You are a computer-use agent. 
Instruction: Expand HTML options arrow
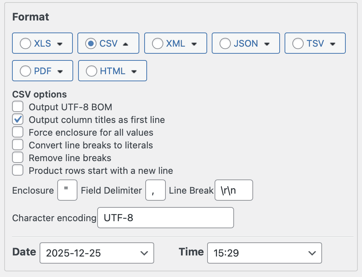pyautogui.click(x=134, y=71)
